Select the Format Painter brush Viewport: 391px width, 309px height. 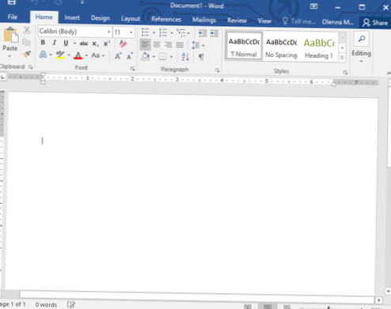coord(27,54)
